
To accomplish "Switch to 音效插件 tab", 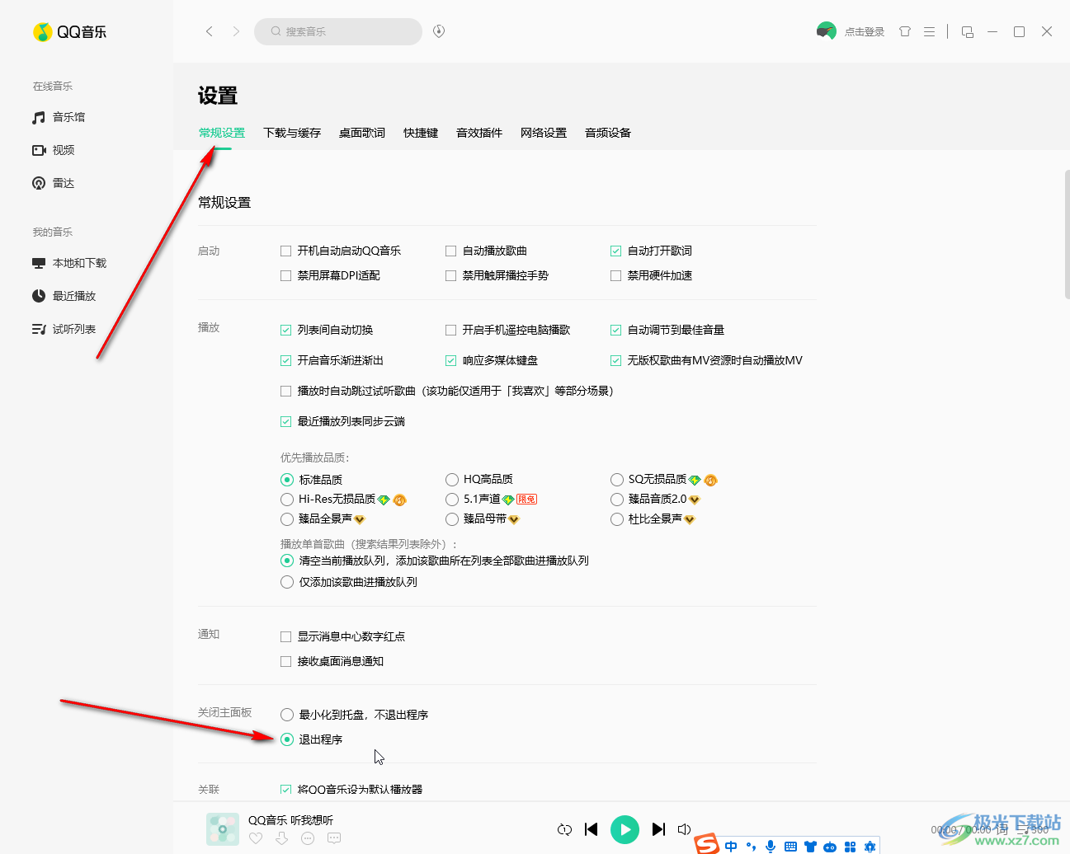I will [479, 133].
